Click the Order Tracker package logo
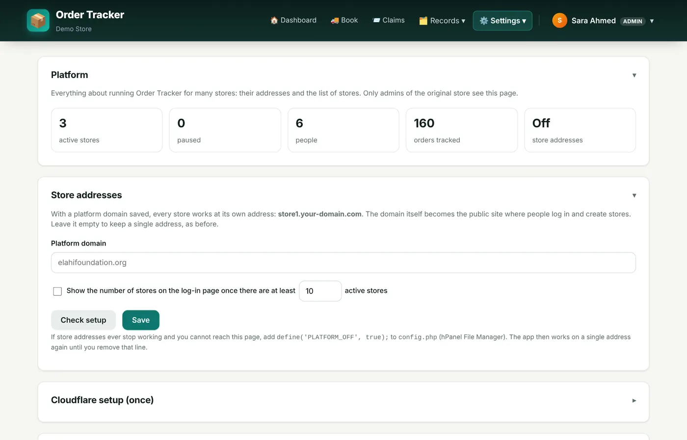The width and height of the screenshot is (687, 440). pos(38,21)
